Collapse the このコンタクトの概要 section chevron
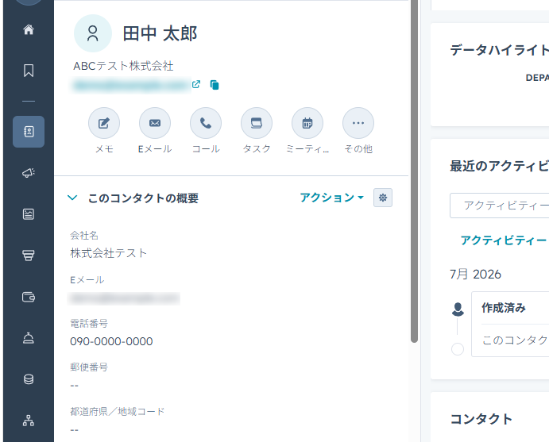Viewport: 549px width, 442px height. [x=72, y=198]
